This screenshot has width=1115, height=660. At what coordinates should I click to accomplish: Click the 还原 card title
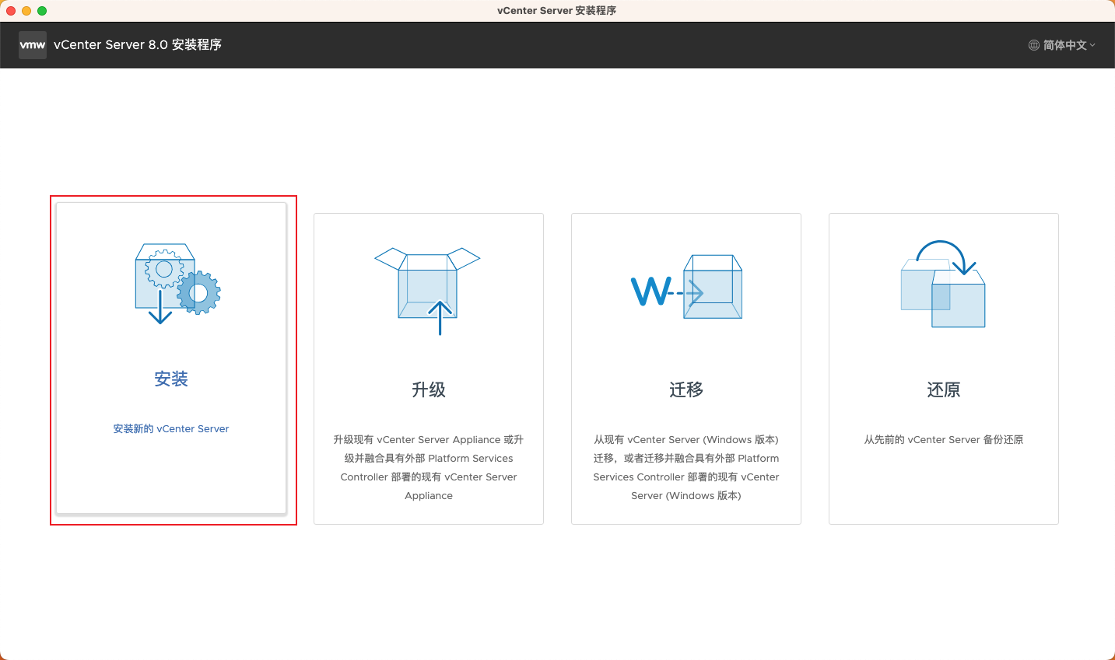click(x=944, y=389)
